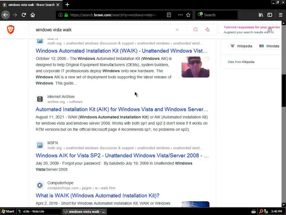Go back with the browser back arrow
The width and height of the screenshot is (286, 215).
[6, 15]
